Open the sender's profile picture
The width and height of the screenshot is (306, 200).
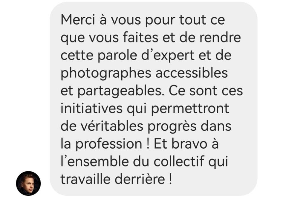click(x=28, y=183)
